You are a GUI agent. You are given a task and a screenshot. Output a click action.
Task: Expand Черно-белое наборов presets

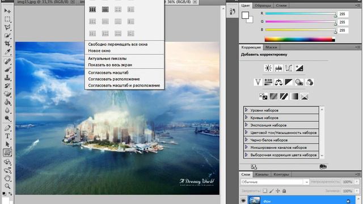[246, 140]
